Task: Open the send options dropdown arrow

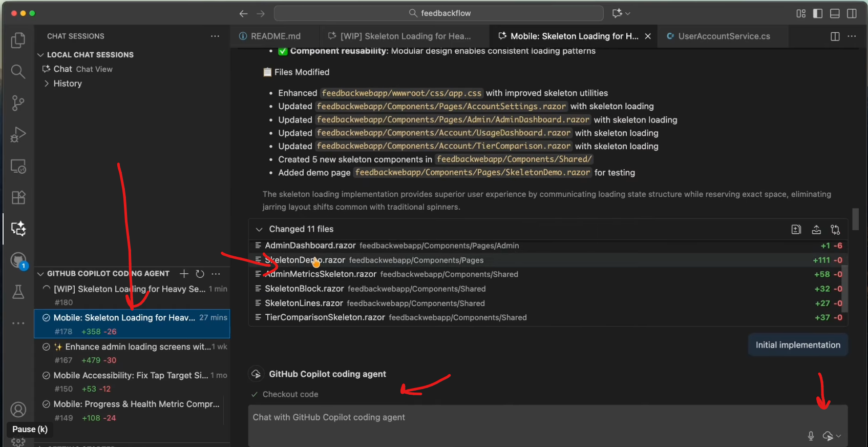Action: click(838, 436)
